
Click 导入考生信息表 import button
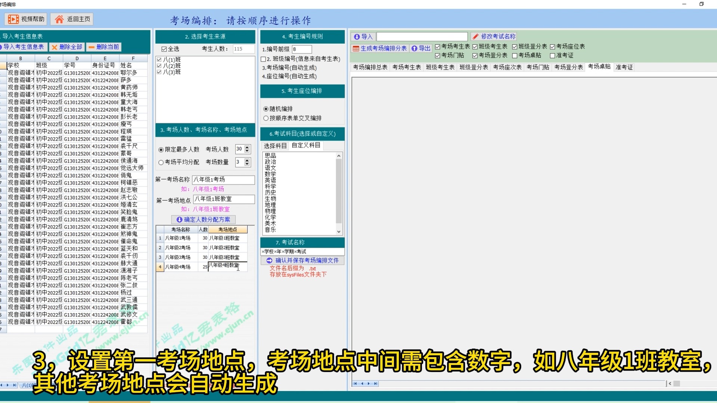(23, 47)
